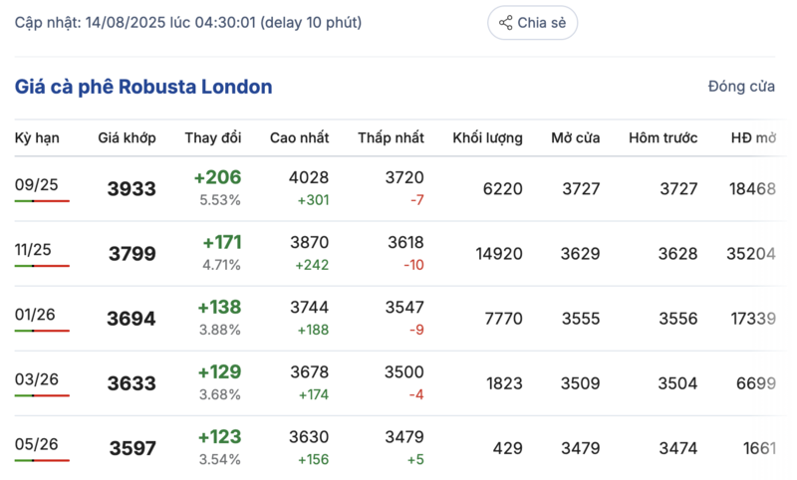
Task: Select the Thấp nhất column header
Action: [x=391, y=137]
